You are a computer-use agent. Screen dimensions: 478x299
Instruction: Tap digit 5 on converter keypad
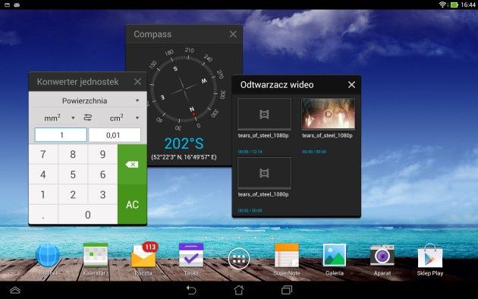(x=73, y=175)
